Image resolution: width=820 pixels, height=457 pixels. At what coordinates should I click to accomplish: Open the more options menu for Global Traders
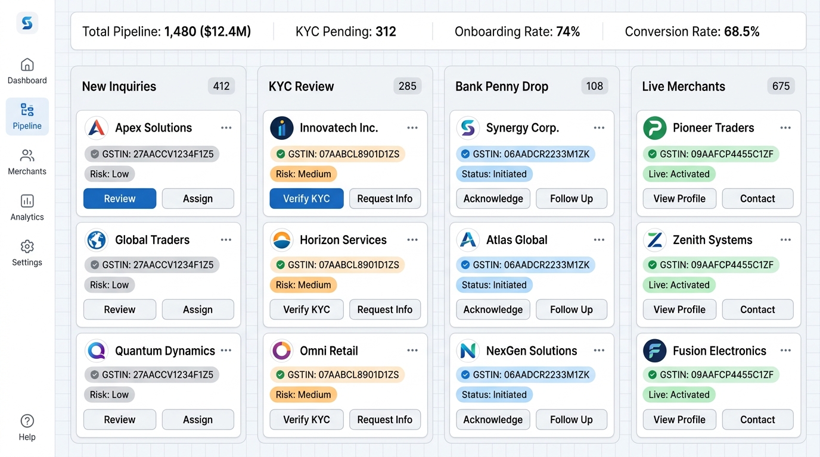coord(226,240)
